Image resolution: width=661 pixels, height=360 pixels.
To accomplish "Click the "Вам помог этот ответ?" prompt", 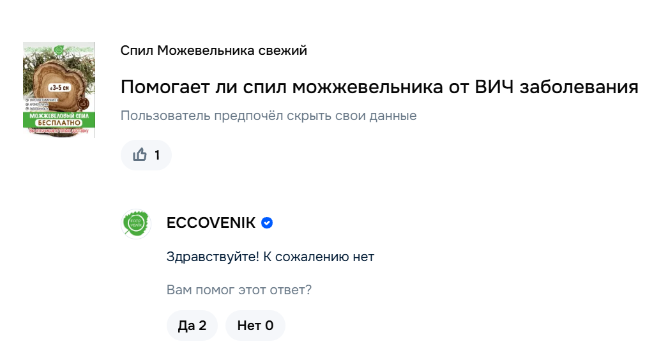I will pyautogui.click(x=239, y=290).
